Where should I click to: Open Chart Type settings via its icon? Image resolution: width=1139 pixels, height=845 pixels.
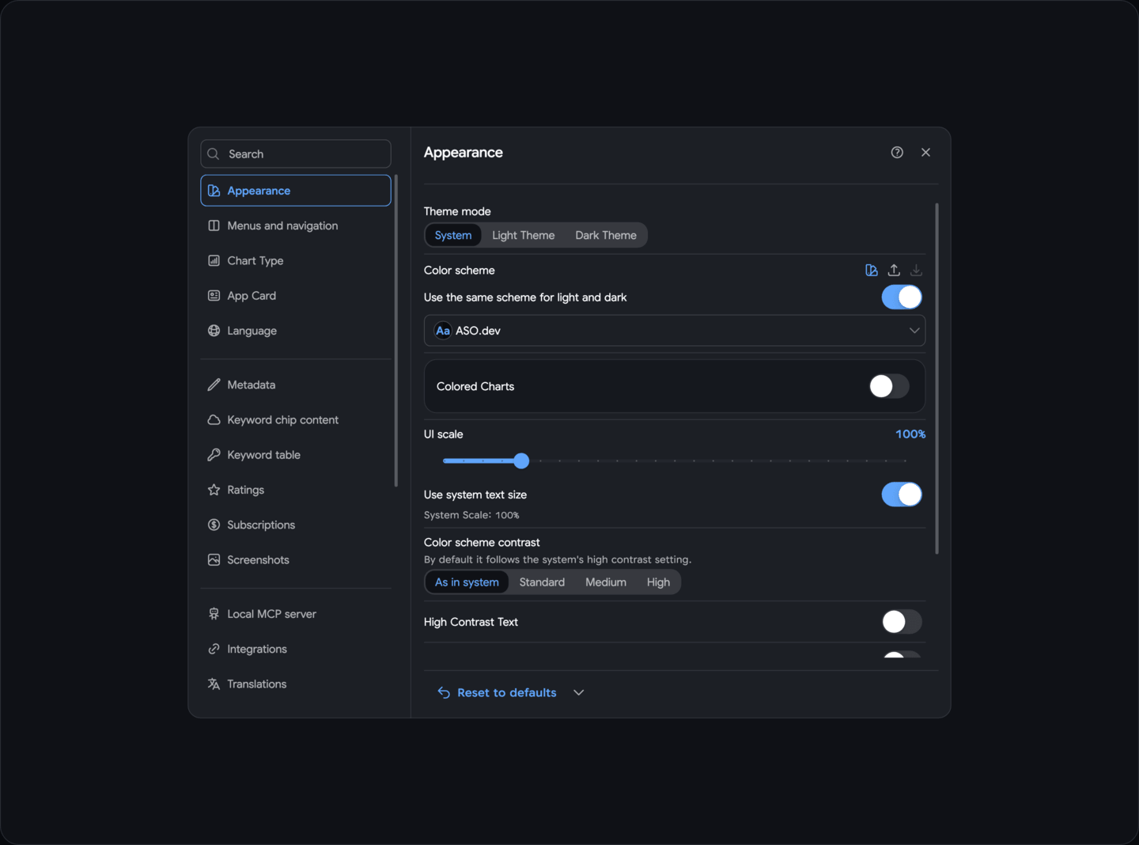pyautogui.click(x=214, y=261)
